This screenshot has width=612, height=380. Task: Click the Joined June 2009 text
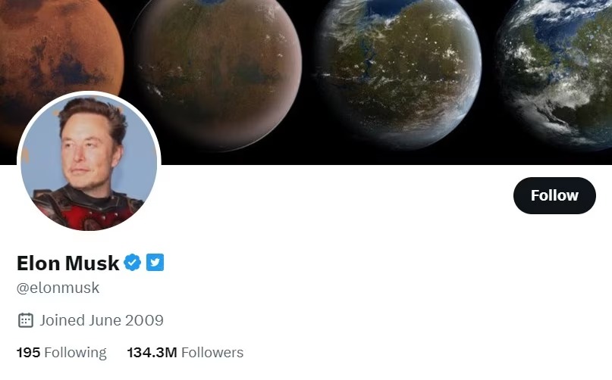click(x=102, y=320)
